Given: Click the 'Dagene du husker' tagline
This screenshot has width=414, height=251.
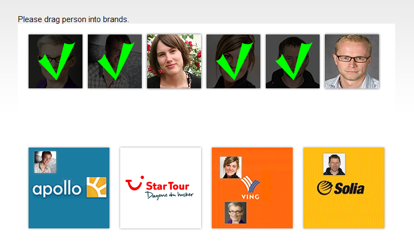Looking at the screenshot, I should point(169,194).
